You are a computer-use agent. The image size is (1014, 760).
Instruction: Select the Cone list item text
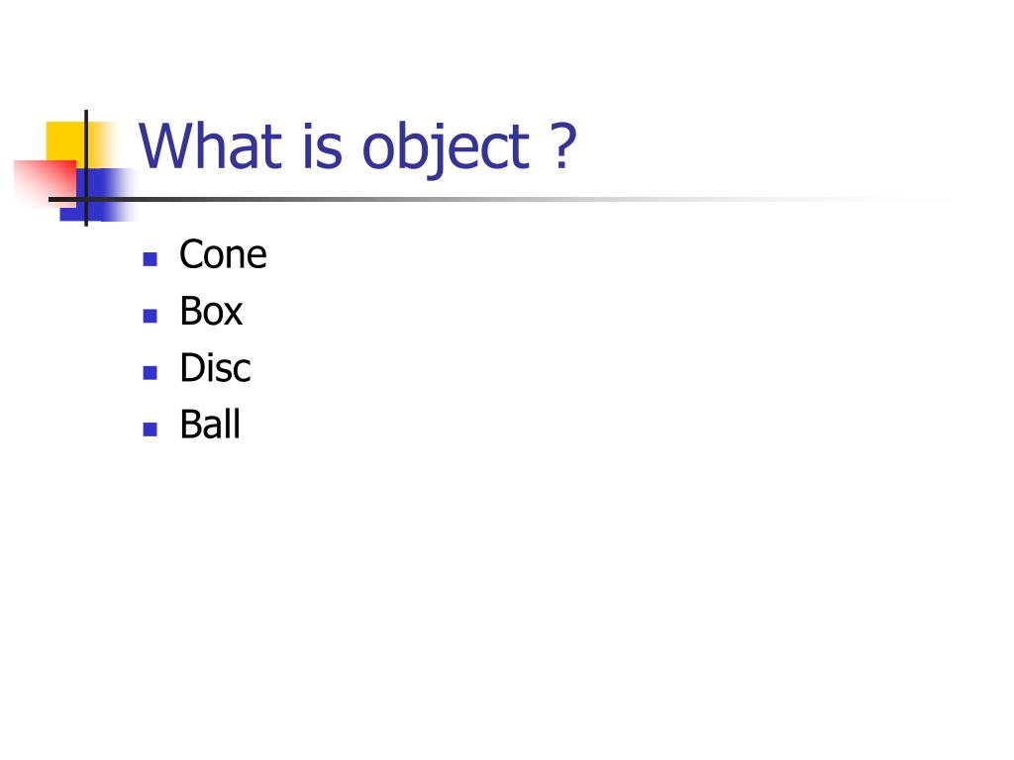[223, 254]
